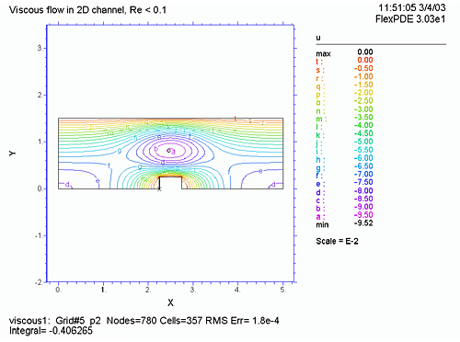The image size is (460, 342).
Task: Click the rectangular obstacle on channel floor
Action: point(170,183)
